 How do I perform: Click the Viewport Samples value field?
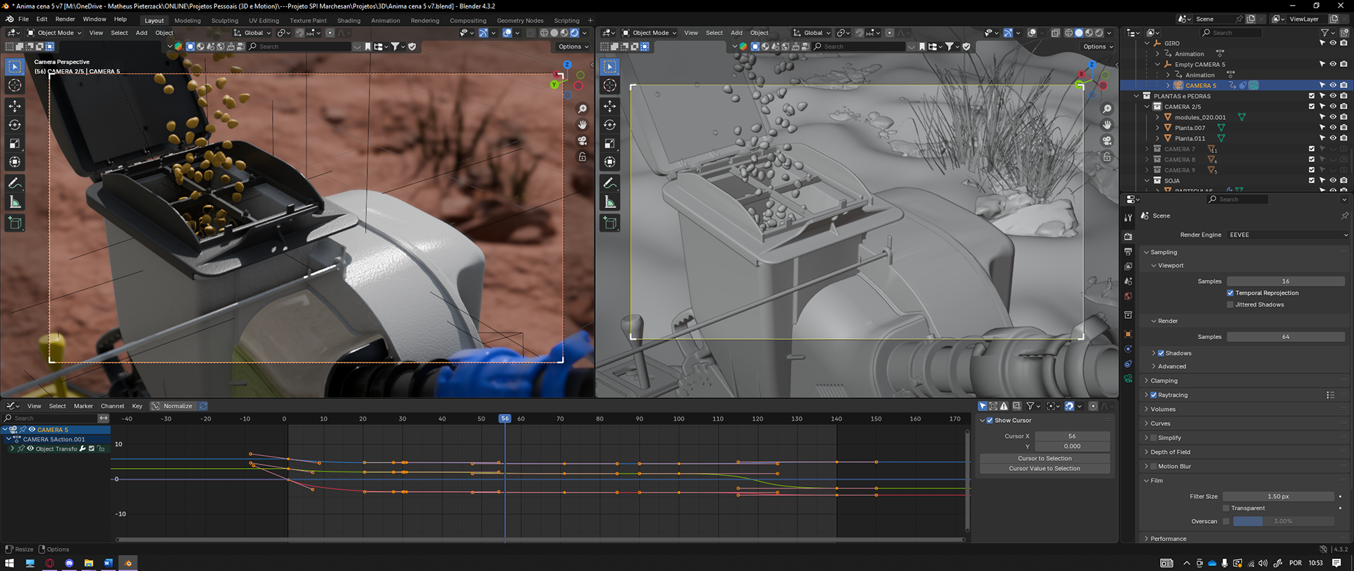pos(1286,281)
